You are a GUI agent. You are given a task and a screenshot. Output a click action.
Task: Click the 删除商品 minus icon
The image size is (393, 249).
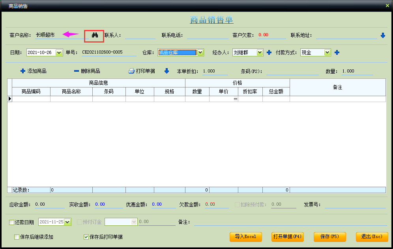tap(77, 71)
